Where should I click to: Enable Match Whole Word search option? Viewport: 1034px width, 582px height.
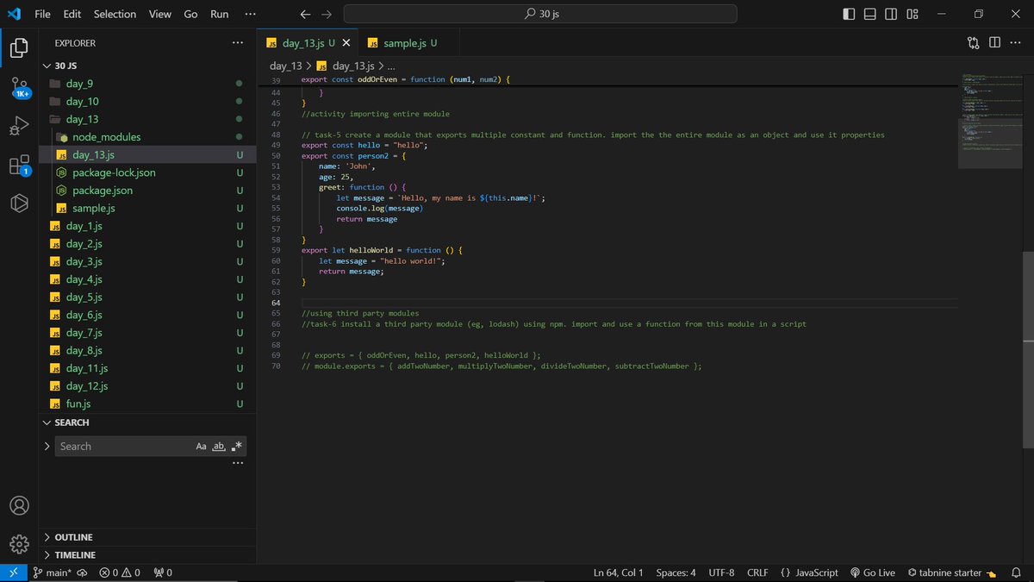coord(218,446)
